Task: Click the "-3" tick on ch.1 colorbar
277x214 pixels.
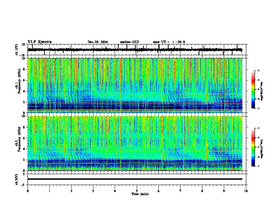Action: [258, 70]
